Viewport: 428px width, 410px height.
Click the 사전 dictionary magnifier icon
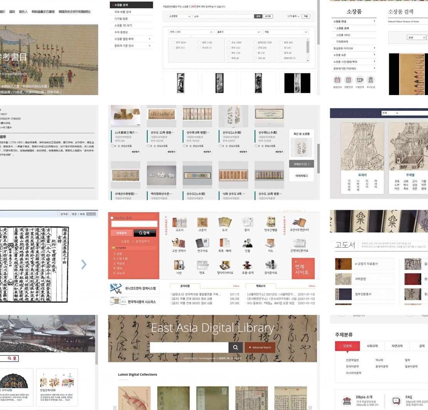tap(179, 265)
